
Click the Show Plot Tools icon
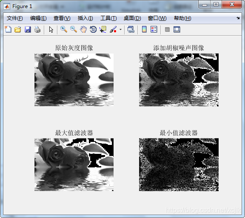click(x=177, y=29)
